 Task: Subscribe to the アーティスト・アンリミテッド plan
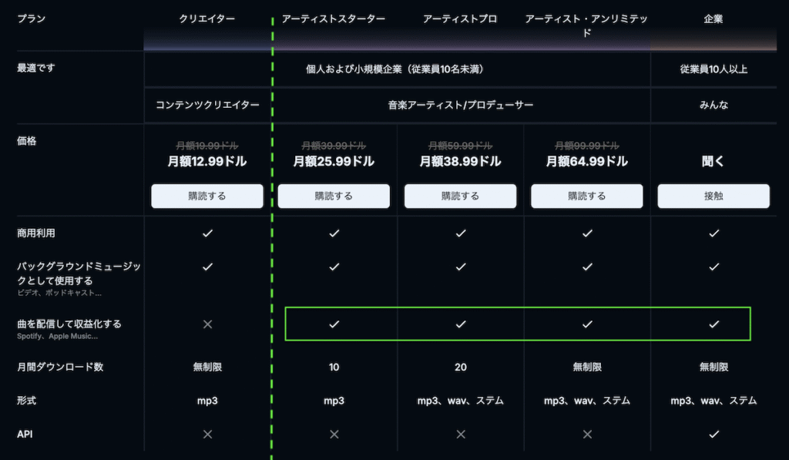586,196
